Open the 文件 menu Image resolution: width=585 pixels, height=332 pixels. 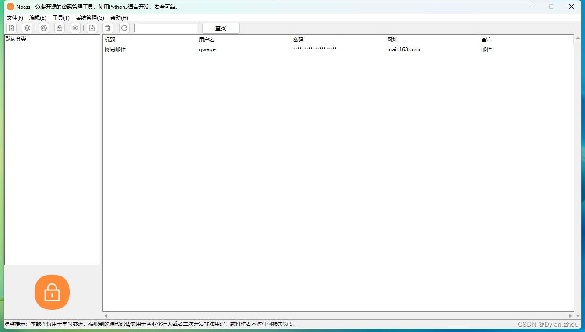point(14,18)
